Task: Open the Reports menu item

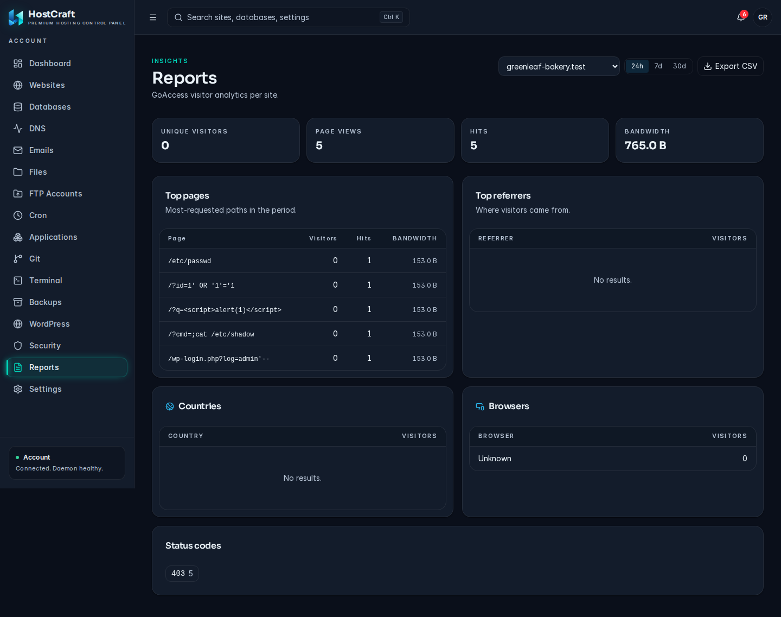Action: pyautogui.click(x=67, y=367)
